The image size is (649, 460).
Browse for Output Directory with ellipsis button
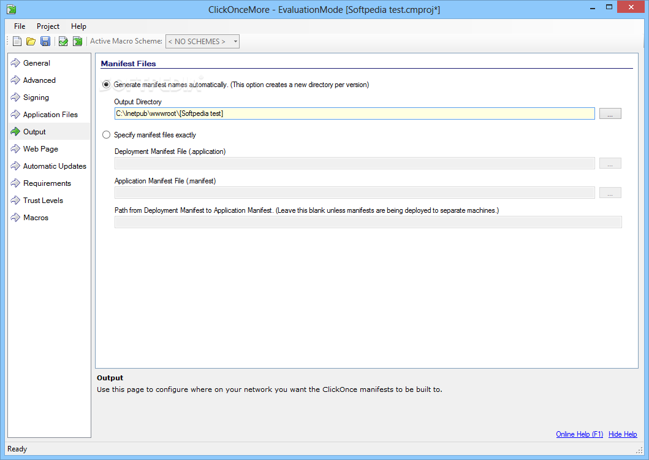[x=610, y=113]
